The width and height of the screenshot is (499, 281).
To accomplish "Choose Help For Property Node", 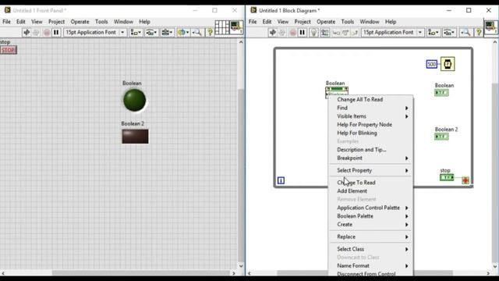I will (371, 125).
